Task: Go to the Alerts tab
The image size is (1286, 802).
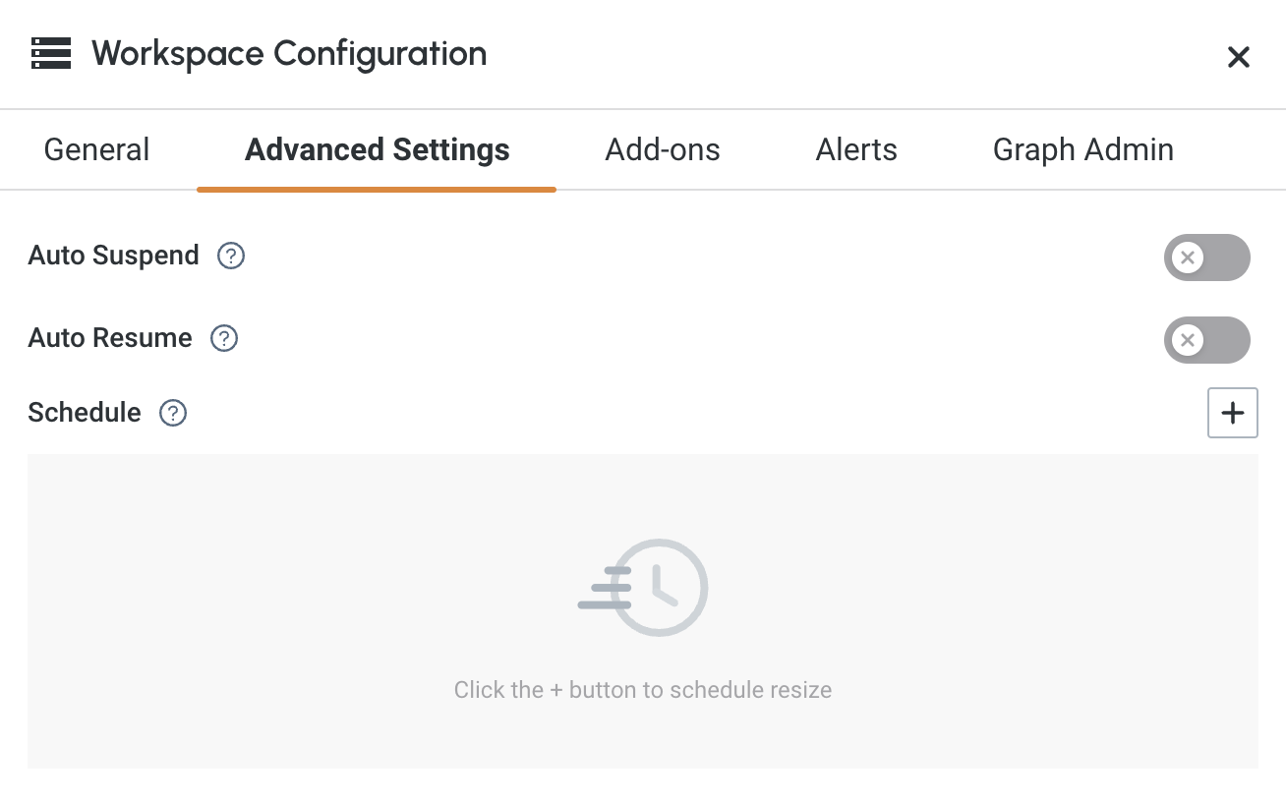Action: pyautogui.click(x=856, y=149)
